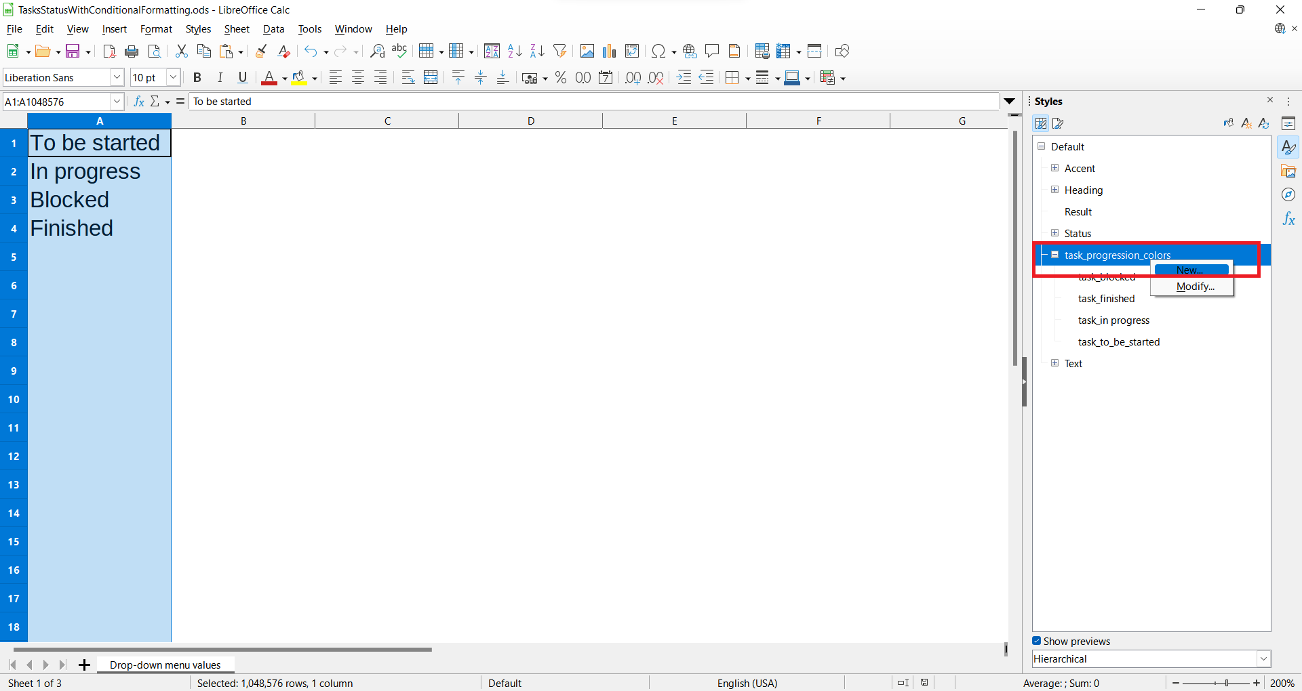Toggle Fill Format Mode in Styles panel

1228,123
